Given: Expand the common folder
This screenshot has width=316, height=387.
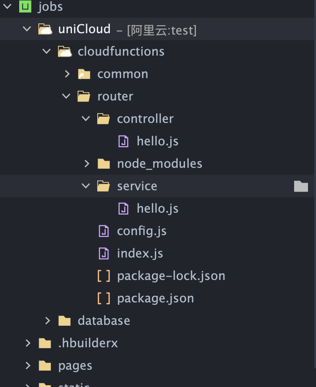Looking at the screenshot, I should click(x=67, y=74).
